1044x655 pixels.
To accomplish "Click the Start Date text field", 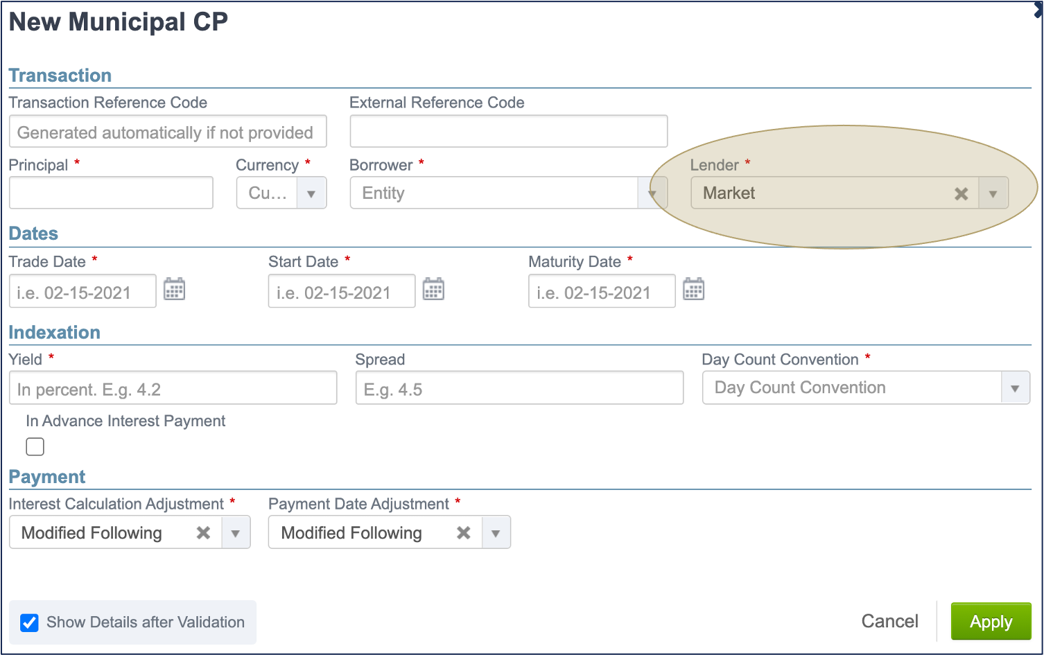I will pos(342,291).
